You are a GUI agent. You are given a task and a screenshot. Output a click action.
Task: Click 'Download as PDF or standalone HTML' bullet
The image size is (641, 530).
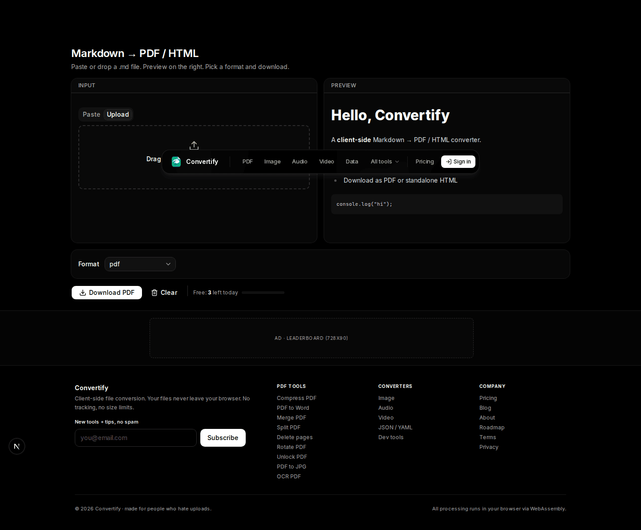(401, 180)
